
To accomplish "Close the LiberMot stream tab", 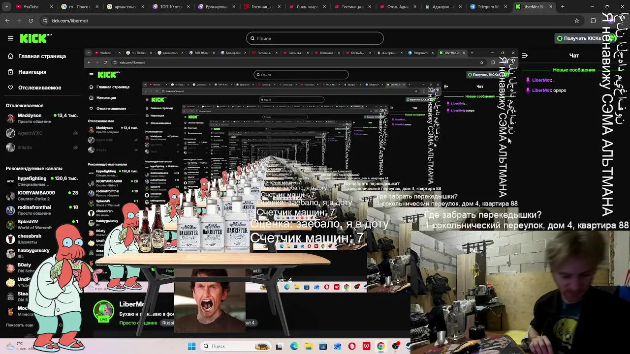I will 551,7.
